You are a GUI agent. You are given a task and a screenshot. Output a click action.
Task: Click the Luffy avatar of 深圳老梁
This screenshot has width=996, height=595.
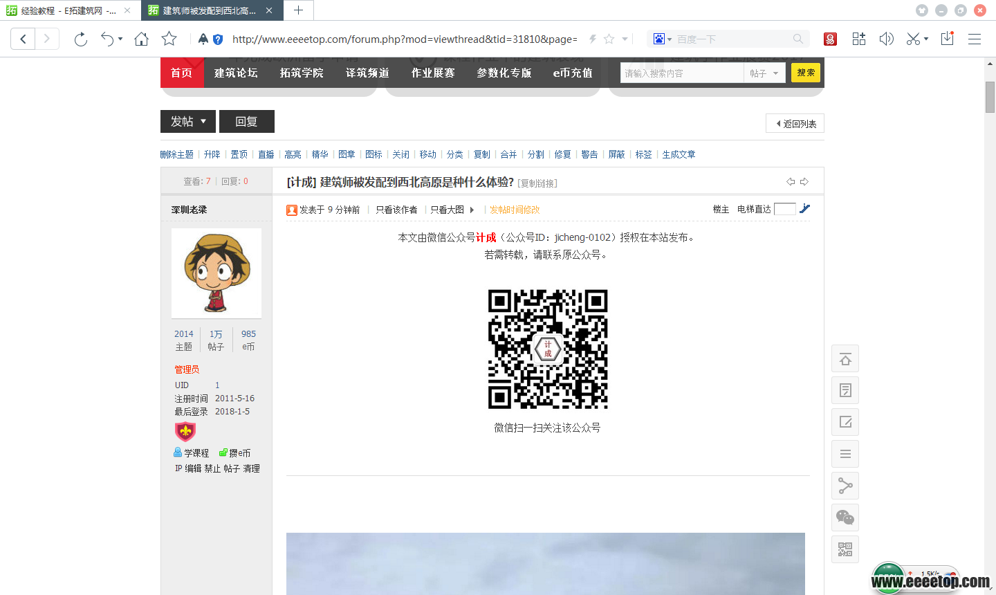coord(216,273)
